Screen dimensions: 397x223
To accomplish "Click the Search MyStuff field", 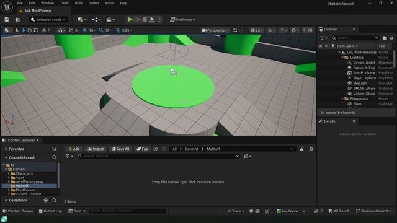I will pyautogui.click(x=158, y=156).
